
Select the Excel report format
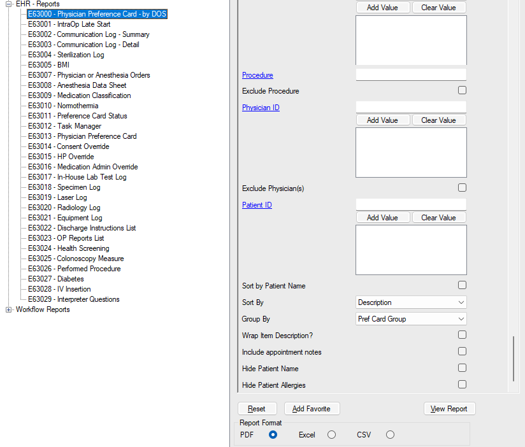331,434
